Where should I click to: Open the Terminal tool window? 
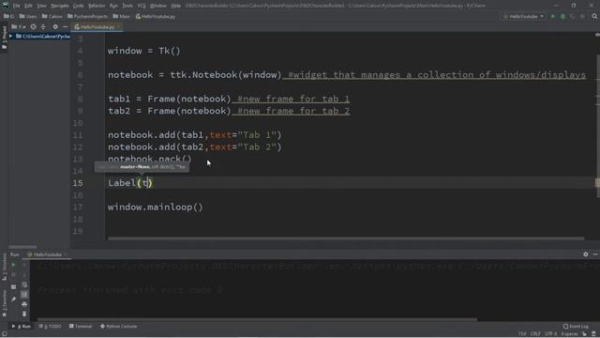(x=81, y=327)
